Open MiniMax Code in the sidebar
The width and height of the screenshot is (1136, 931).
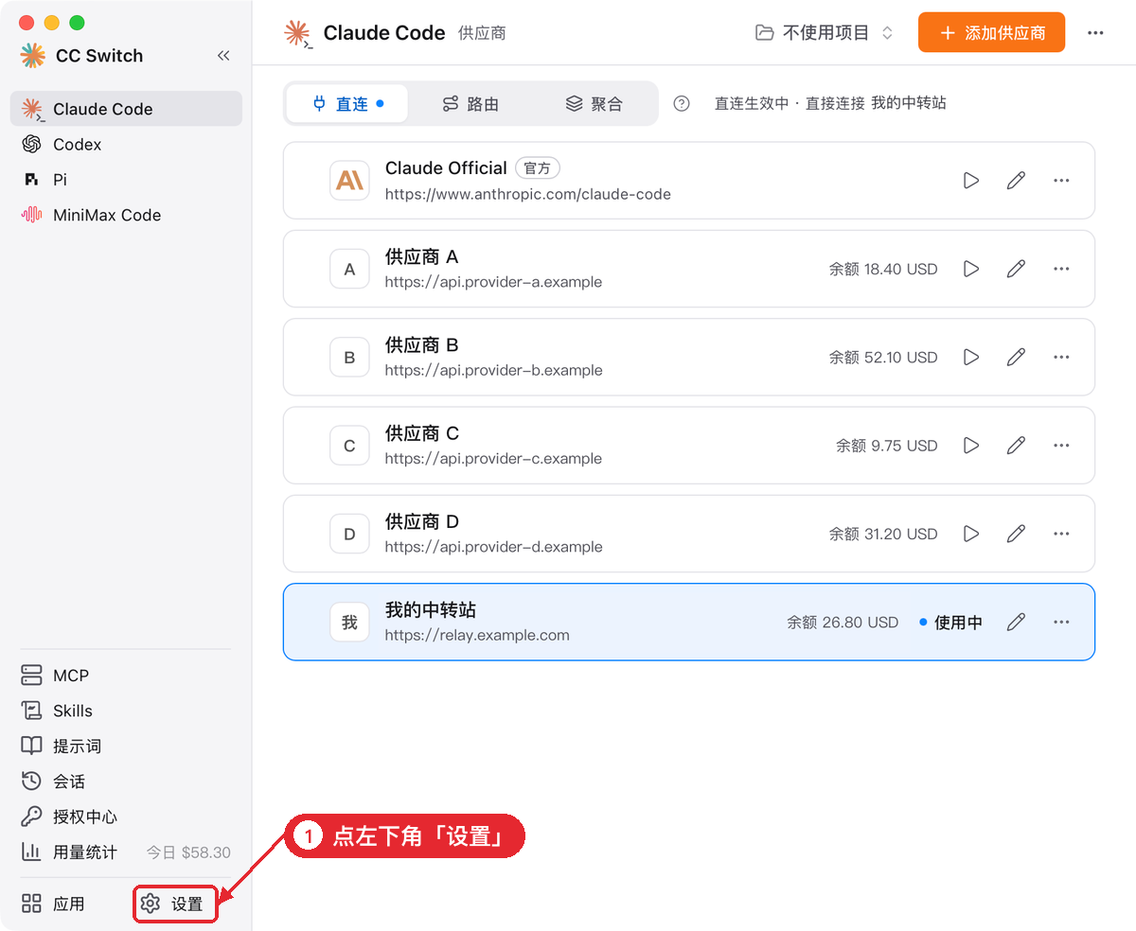pos(126,215)
